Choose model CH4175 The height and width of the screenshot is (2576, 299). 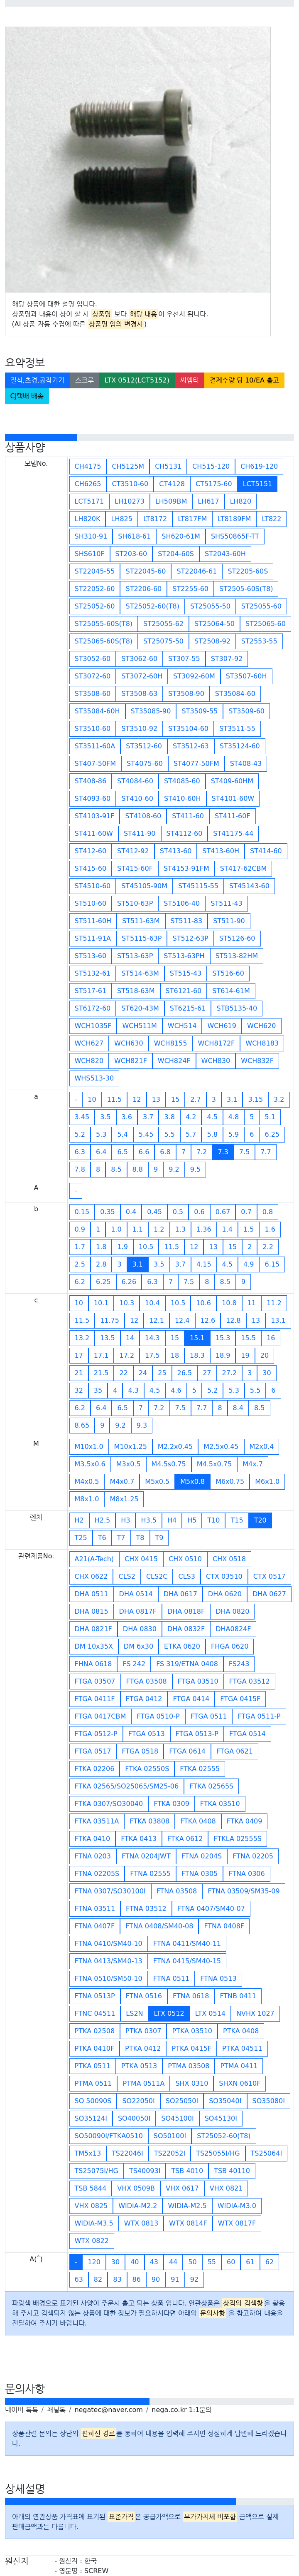pyautogui.click(x=88, y=466)
